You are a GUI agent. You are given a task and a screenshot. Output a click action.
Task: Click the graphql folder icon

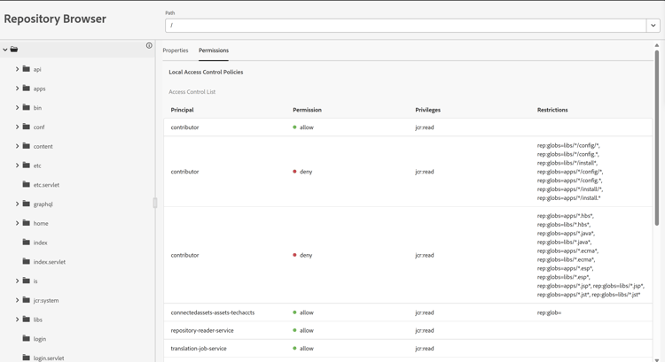point(27,204)
